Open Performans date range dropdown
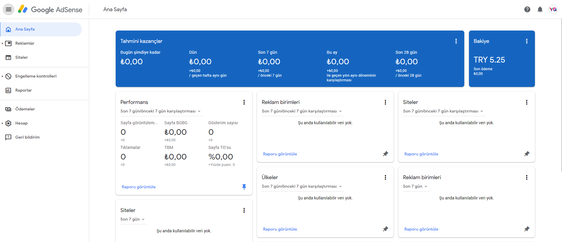This screenshot has height=242, width=562. pyautogui.click(x=161, y=111)
